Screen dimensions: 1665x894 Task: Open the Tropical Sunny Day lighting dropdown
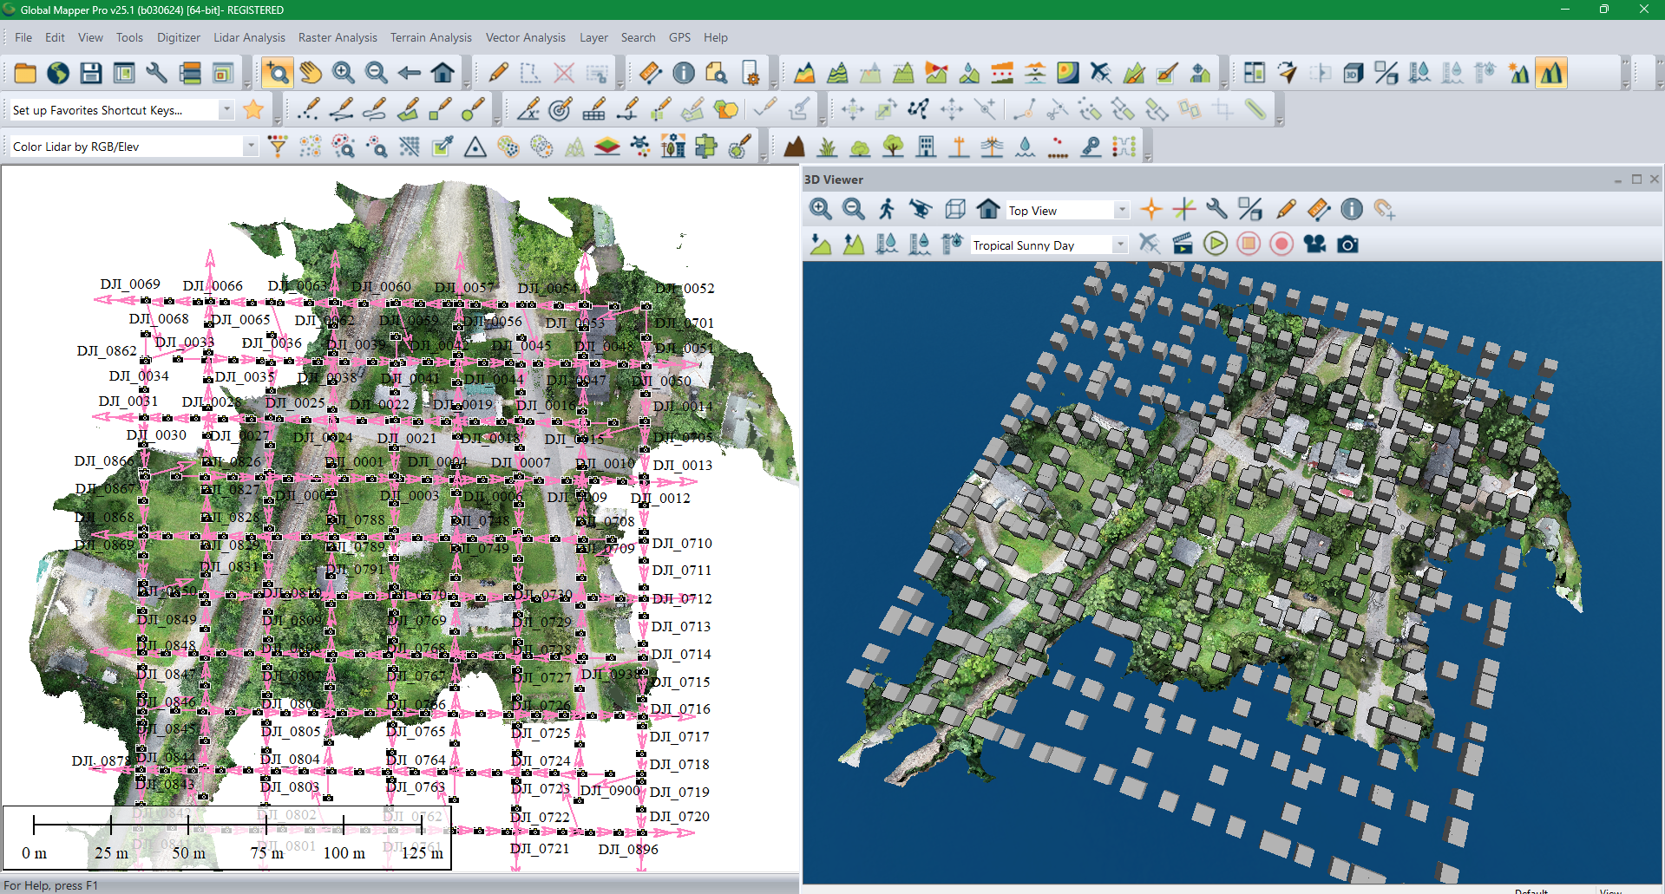tap(1119, 245)
